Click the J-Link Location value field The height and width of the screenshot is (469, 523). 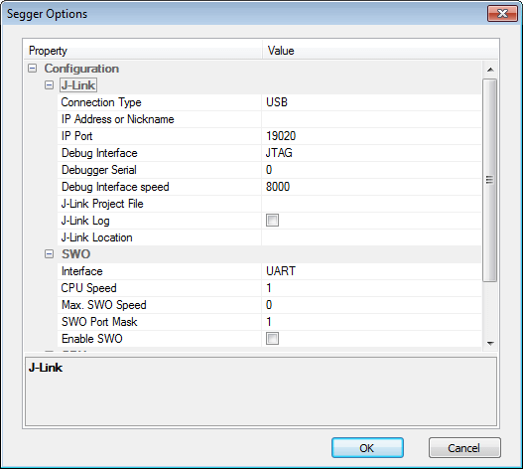371,237
